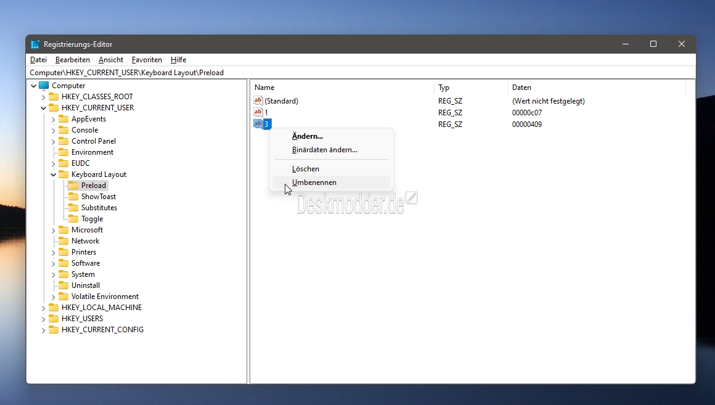
Task: Click the data value 00000409
Action: point(526,124)
